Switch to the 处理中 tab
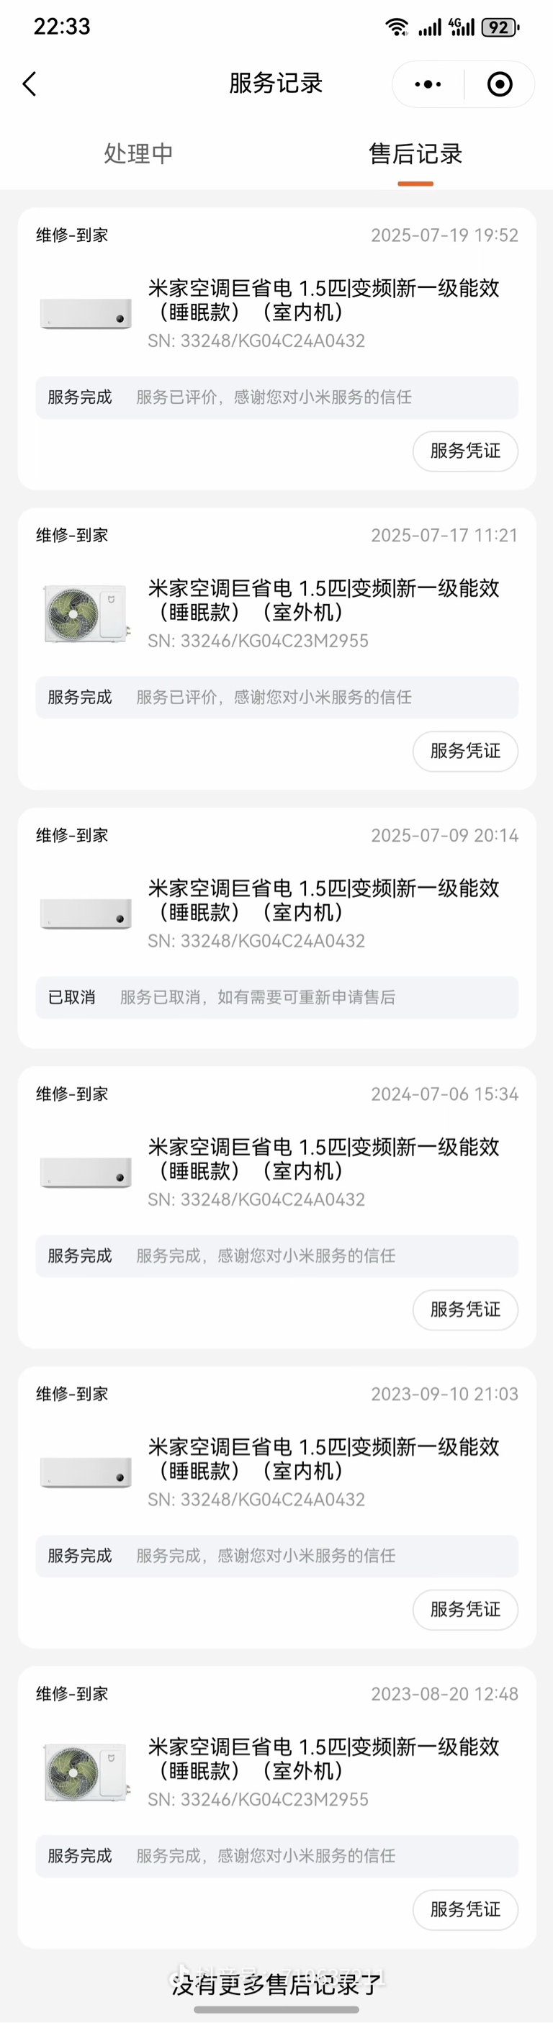The height and width of the screenshot is (2023, 553). click(x=138, y=153)
